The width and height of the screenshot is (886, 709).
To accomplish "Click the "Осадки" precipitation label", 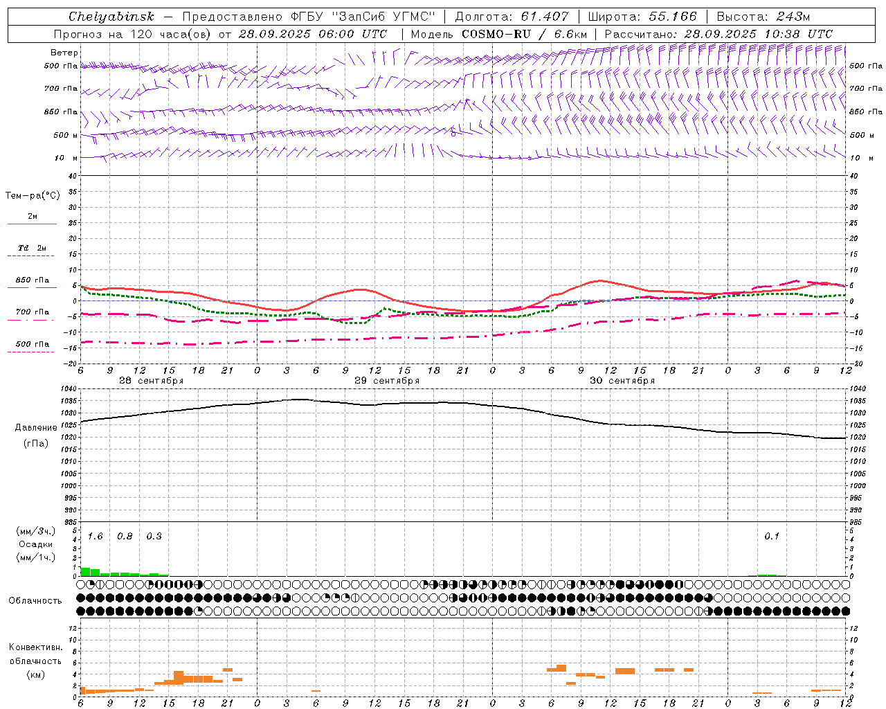I will (36, 544).
